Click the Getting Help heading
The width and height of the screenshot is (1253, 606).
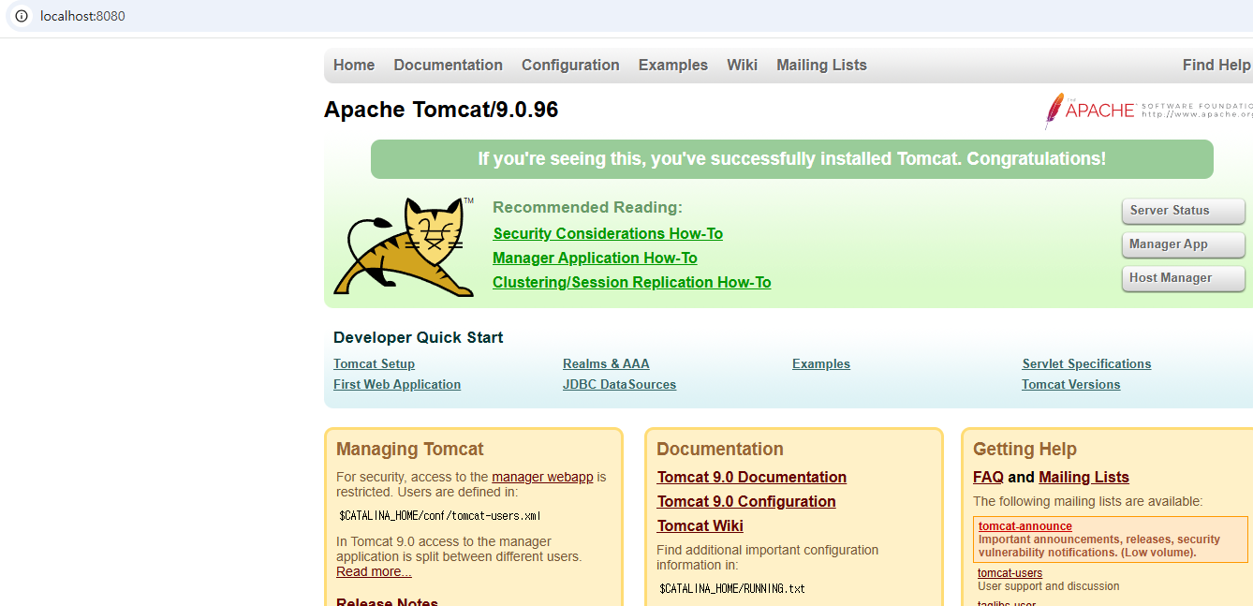point(1025,449)
